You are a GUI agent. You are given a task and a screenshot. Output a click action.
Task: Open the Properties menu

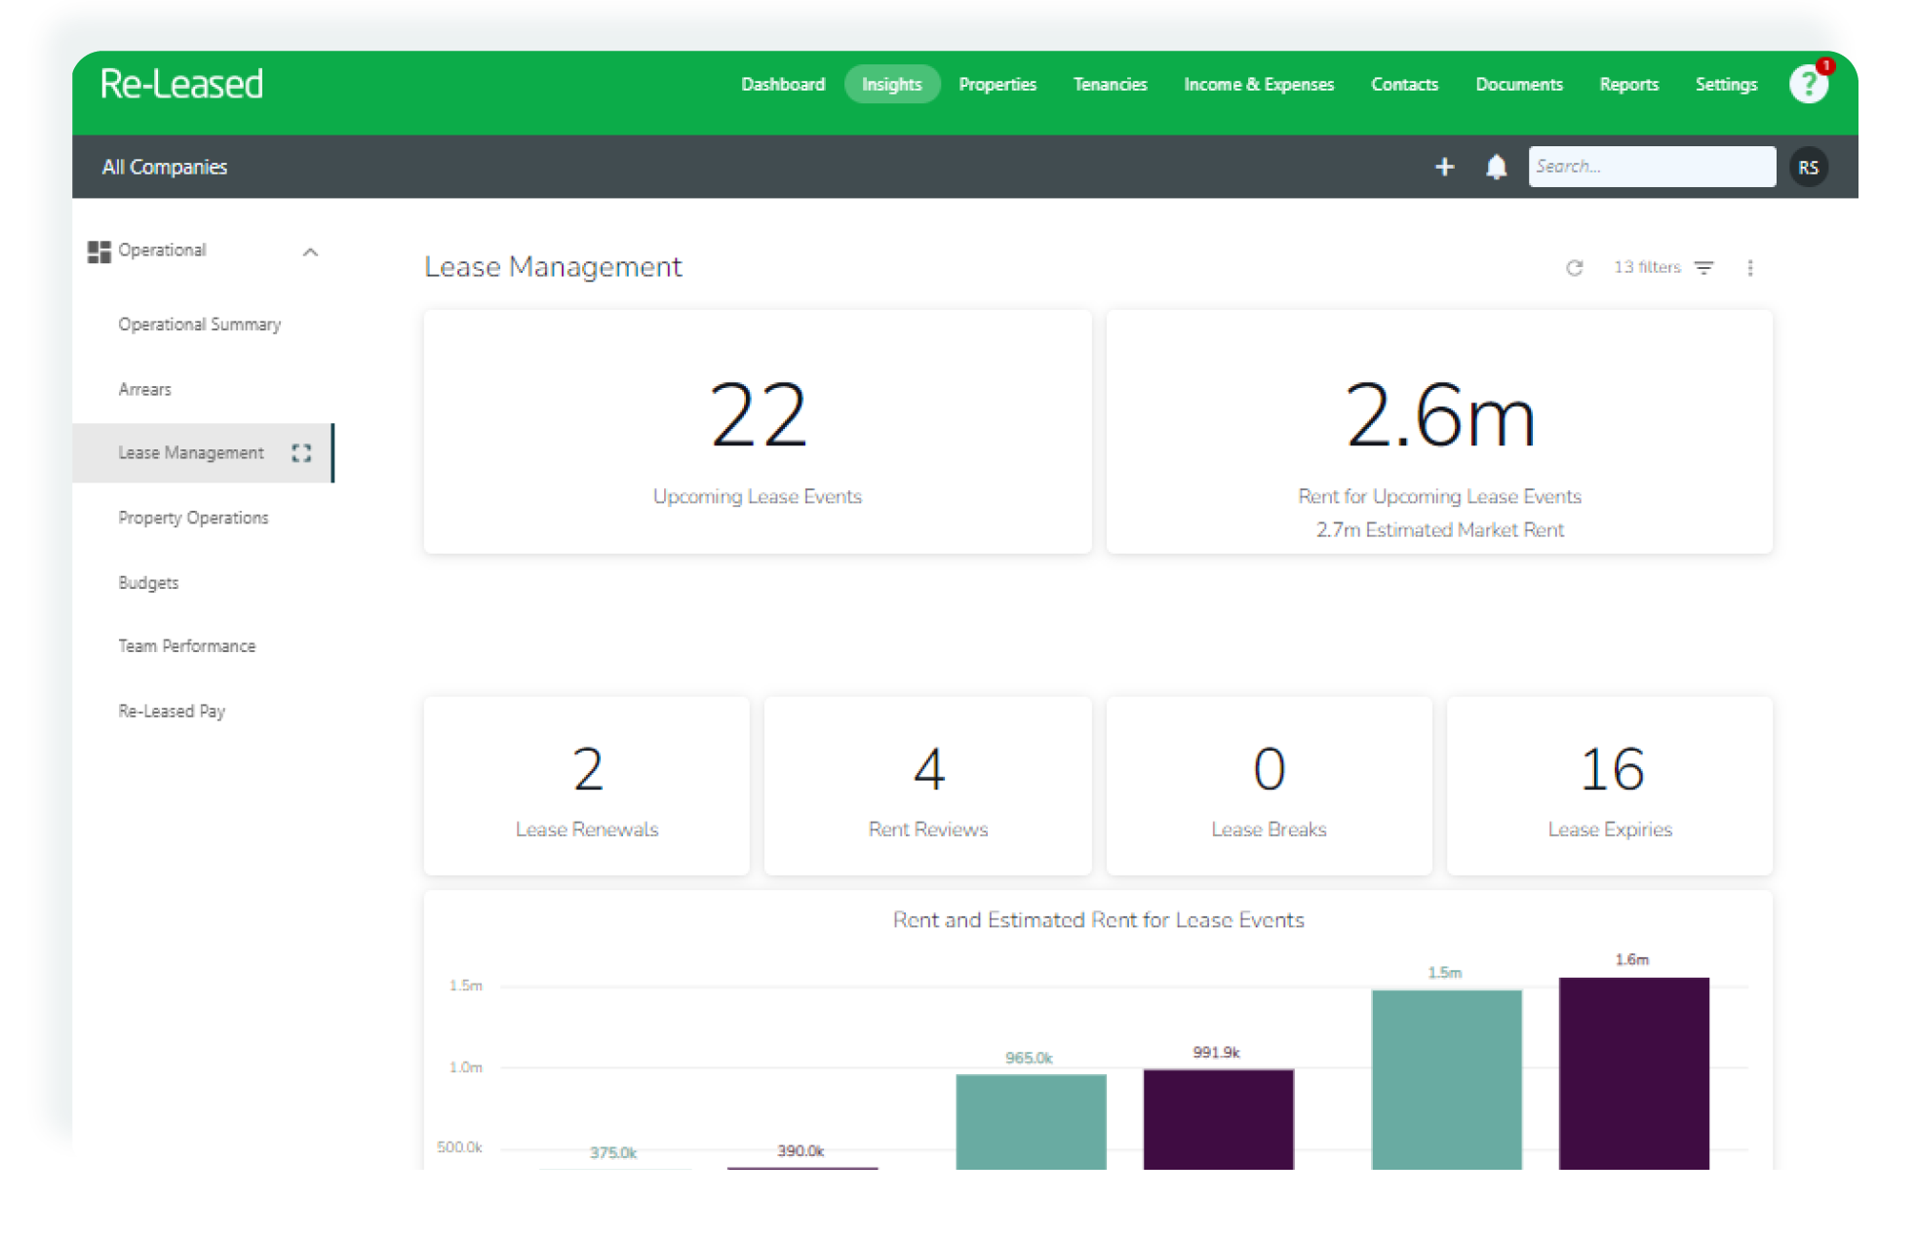[x=998, y=85]
